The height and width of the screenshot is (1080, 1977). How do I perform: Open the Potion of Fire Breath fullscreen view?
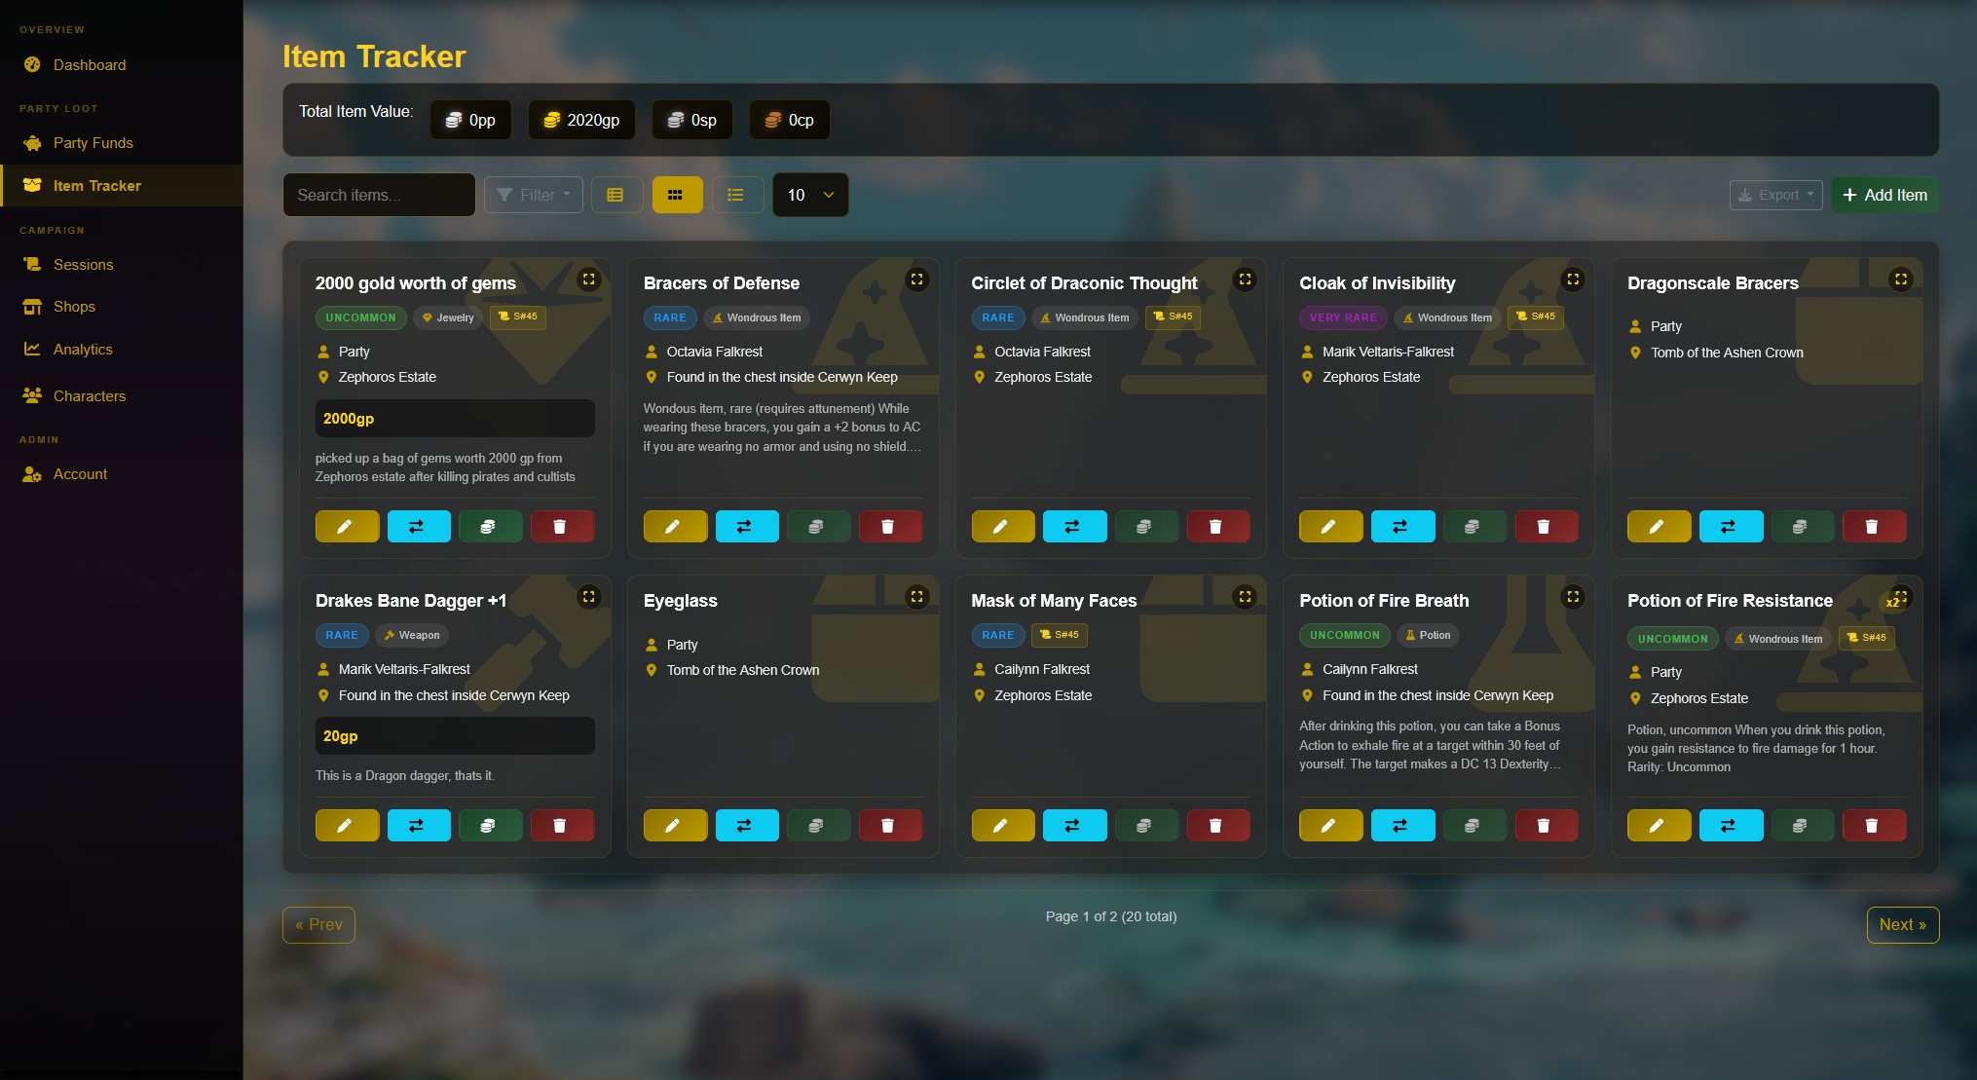pyautogui.click(x=1573, y=597)
